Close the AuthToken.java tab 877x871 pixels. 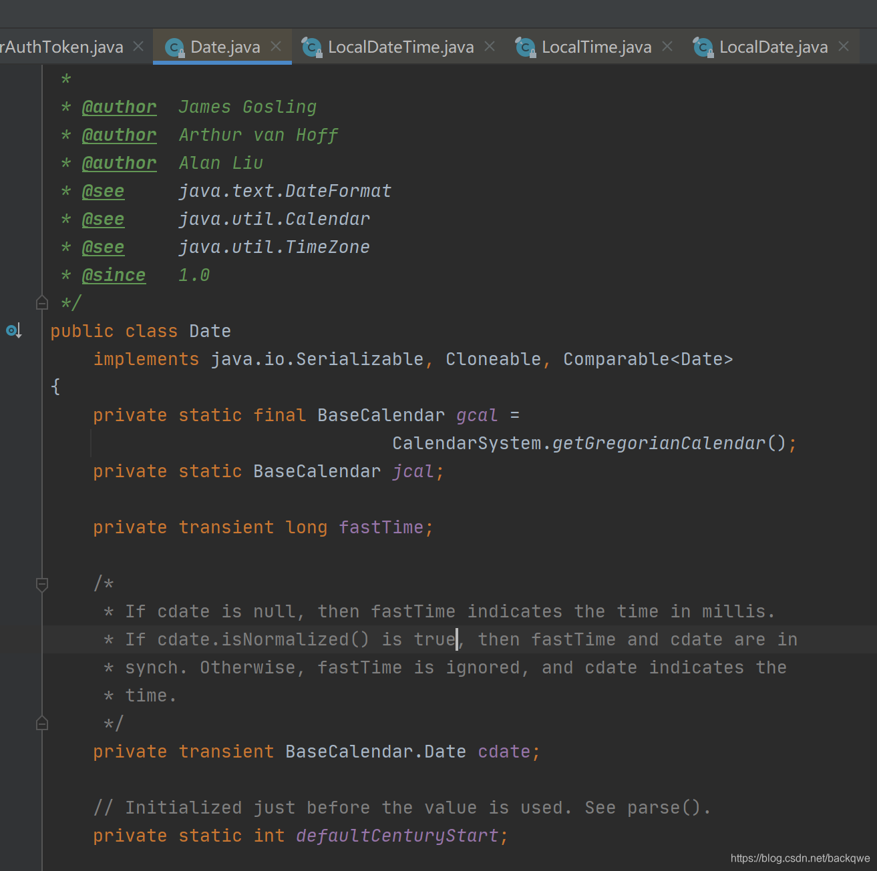click(138, 46)
